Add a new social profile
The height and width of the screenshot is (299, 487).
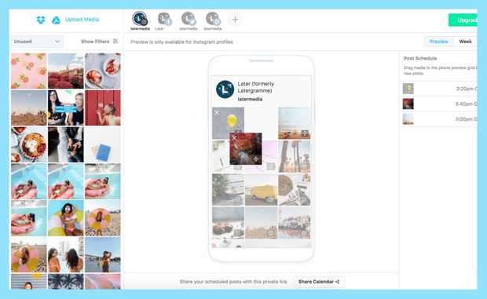[235, 20]
